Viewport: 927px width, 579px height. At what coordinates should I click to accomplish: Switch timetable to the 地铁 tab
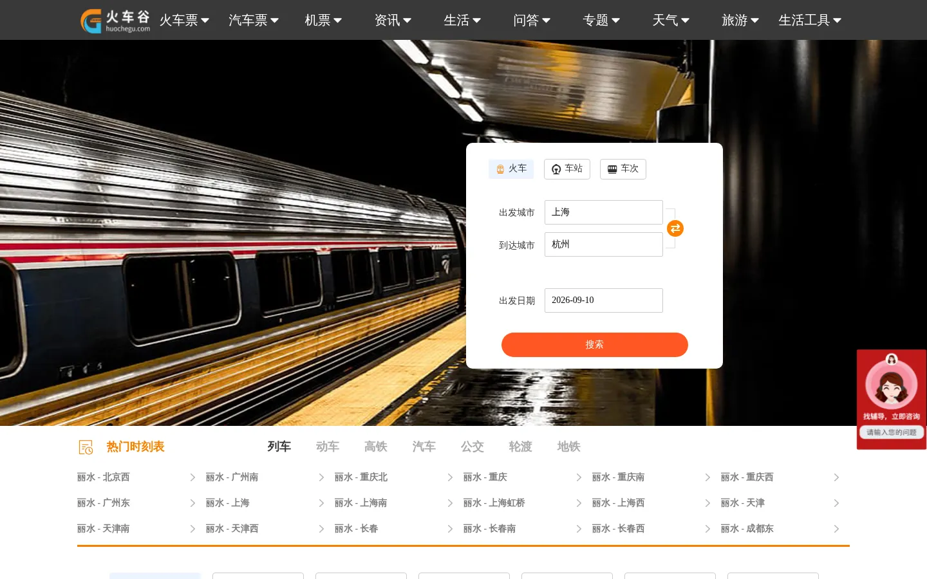(x=569, y=446)
